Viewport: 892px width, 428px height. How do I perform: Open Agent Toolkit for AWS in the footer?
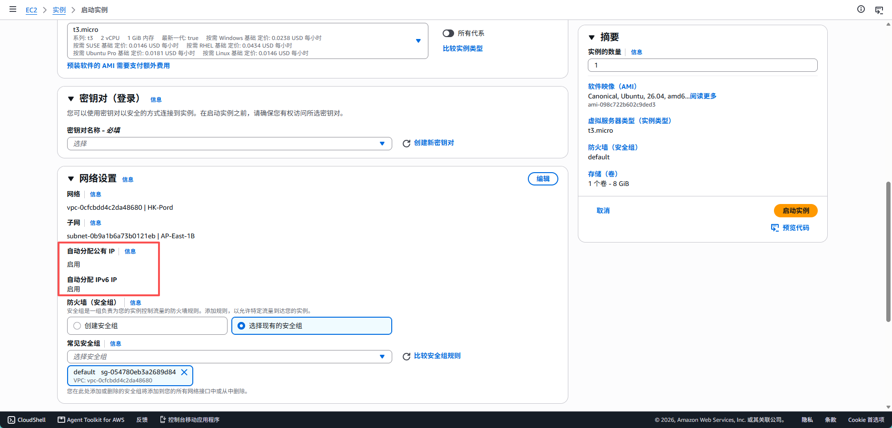pos(91,420)
